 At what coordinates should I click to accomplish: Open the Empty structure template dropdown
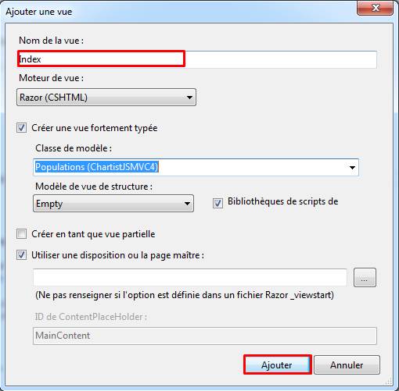(x=113, y=204)
